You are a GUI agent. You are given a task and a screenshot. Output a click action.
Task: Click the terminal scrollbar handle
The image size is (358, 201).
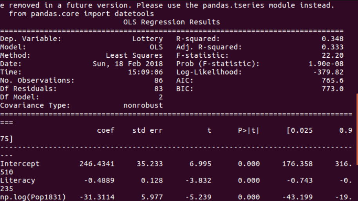click(x=356, y=130)
